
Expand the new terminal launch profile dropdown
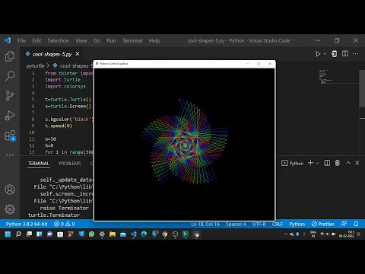(x=317, y=163)
